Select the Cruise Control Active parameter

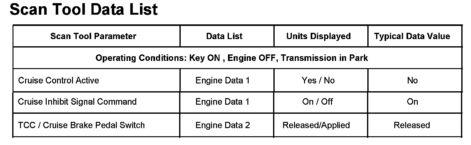tap(59, 81)
